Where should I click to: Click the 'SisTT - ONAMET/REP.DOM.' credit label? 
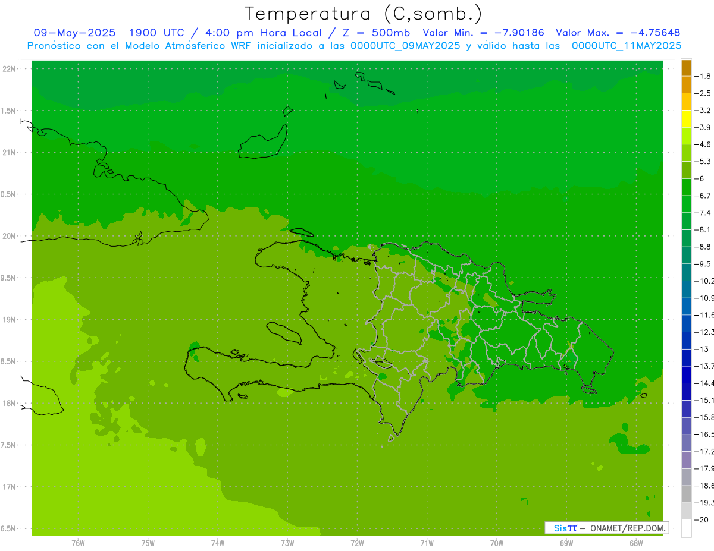[607, 528]
